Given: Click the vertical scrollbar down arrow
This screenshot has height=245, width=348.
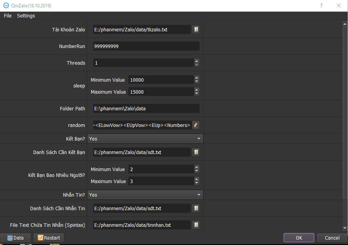Looking at the screenshot, I should point(345,228).
